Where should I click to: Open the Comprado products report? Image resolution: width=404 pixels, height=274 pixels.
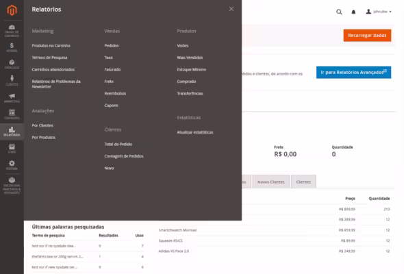pos(186,82)
